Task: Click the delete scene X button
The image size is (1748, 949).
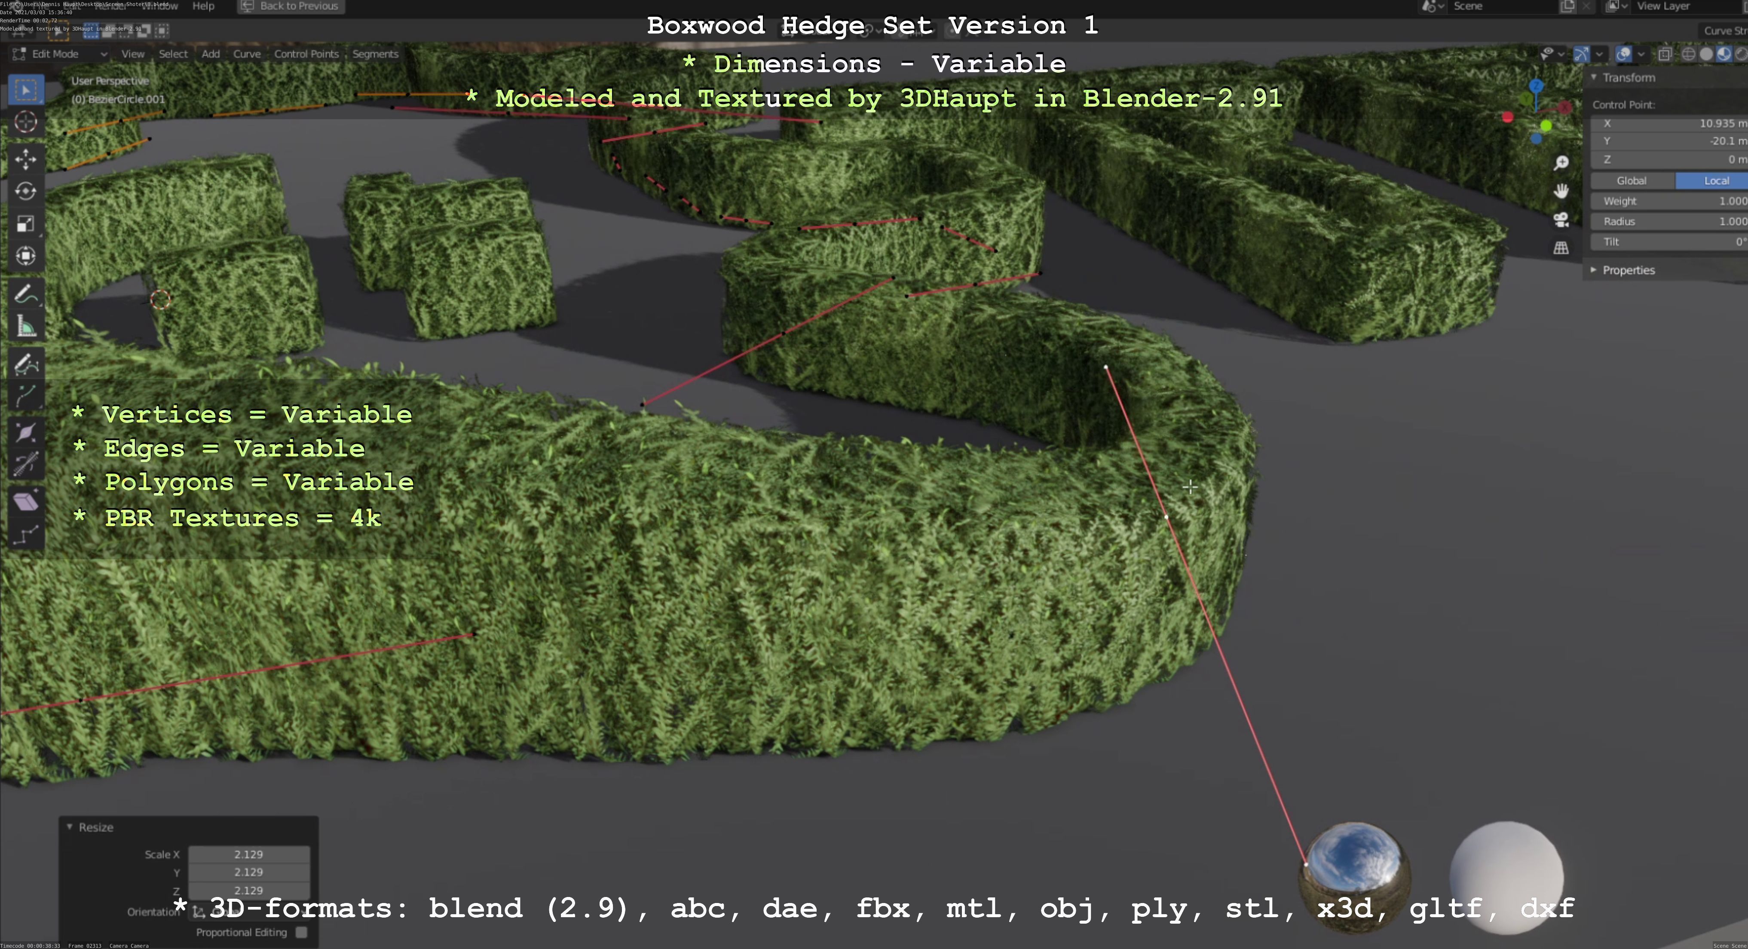Action: point(1586,6)
